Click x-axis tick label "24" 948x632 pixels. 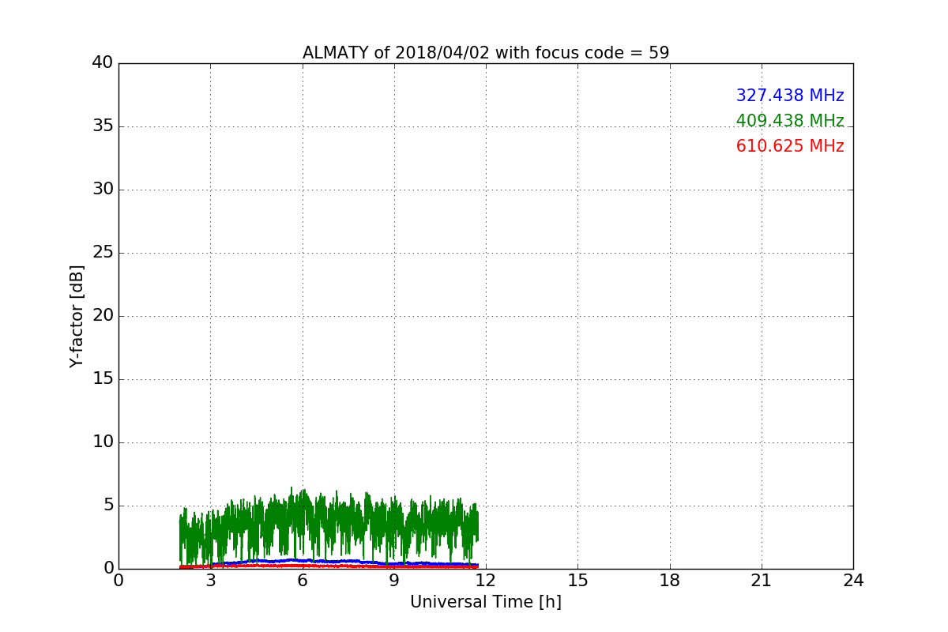coord(853,581)
